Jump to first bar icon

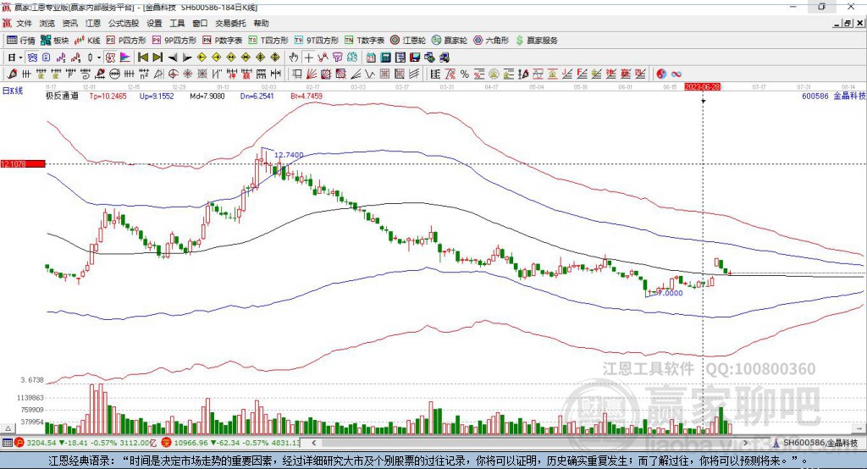point(142,58)
